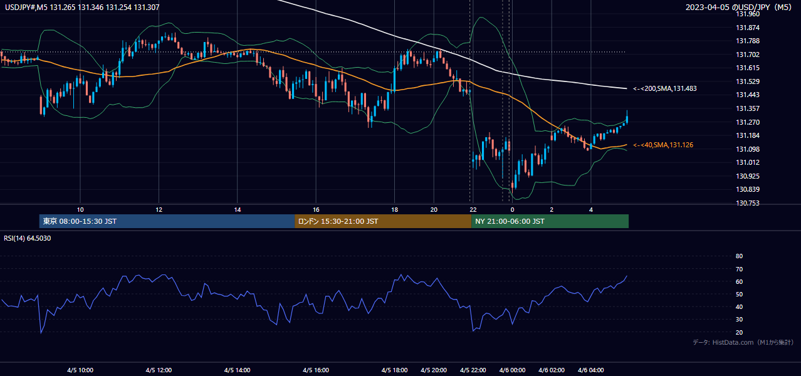Viewport: 801px width, 376px height.
Task: Click price axis value 130.839
Action: click(748, 189)
